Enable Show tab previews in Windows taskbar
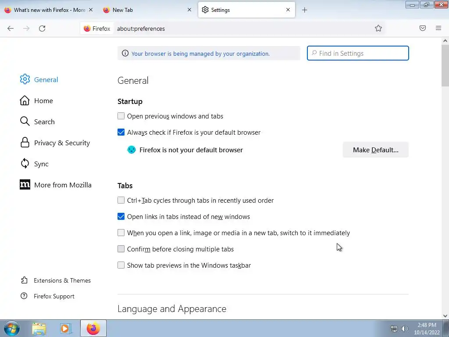Image resolution: width=449 pixels, height=337 pixels. pyautogui.click(x=121, y=265)
